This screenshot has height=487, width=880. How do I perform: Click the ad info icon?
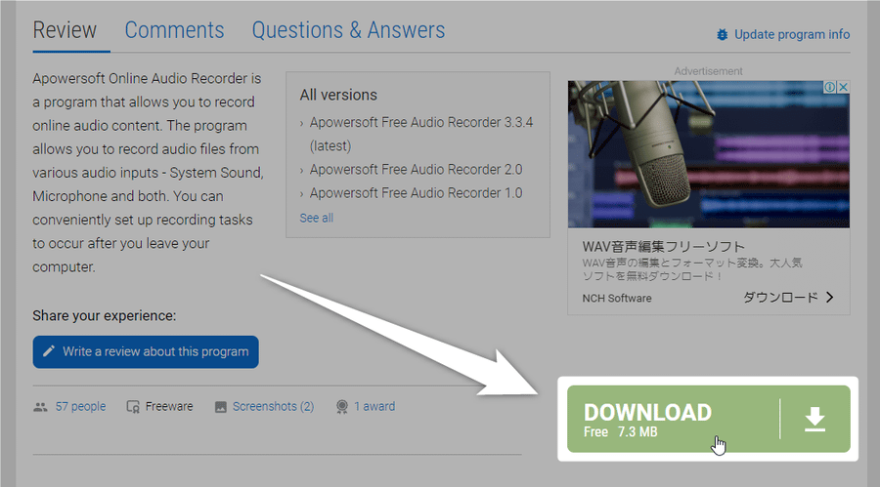(x=829, y=87)
